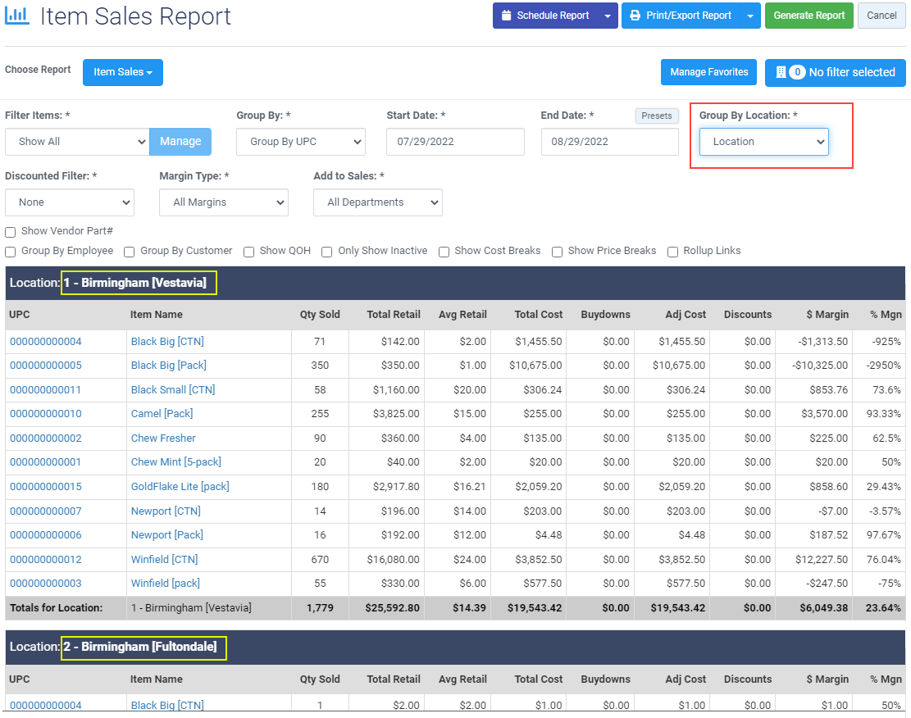The image size is (911, 718).
Task: Click the Cancel button
Action: click(881, 16)
